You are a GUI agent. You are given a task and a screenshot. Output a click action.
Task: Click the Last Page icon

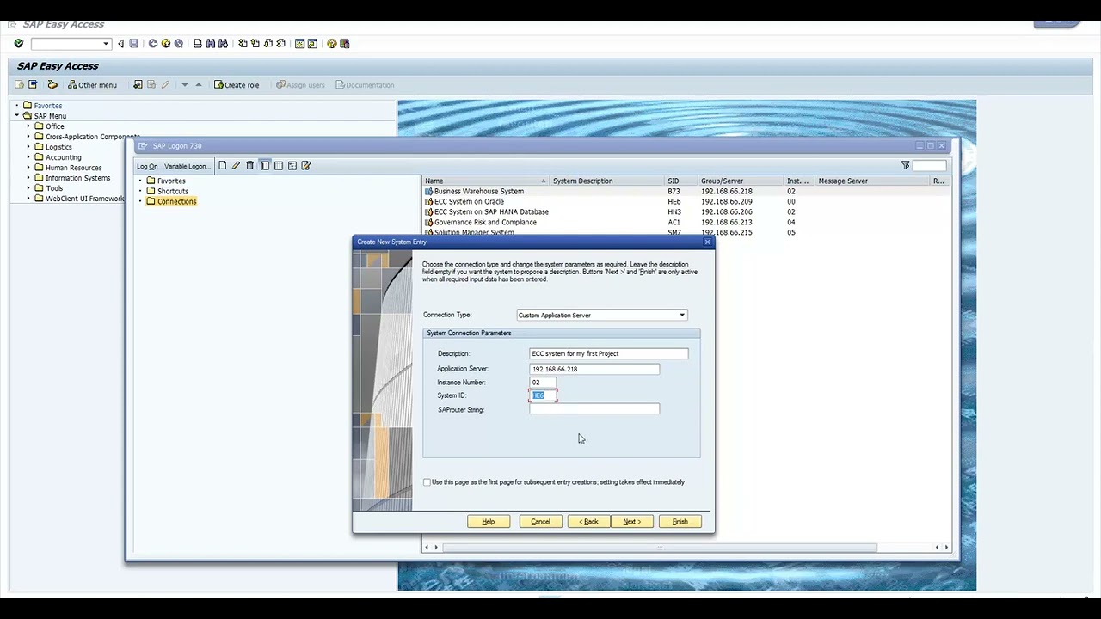click(280, 43)
